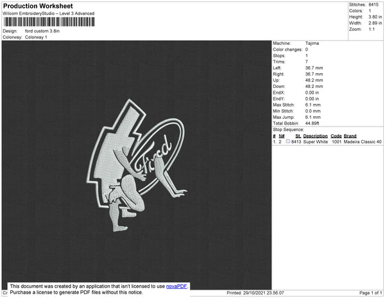Select the 'Page 1 of 1' footer text
Screen dimensions: 385x298
[371, 293]
